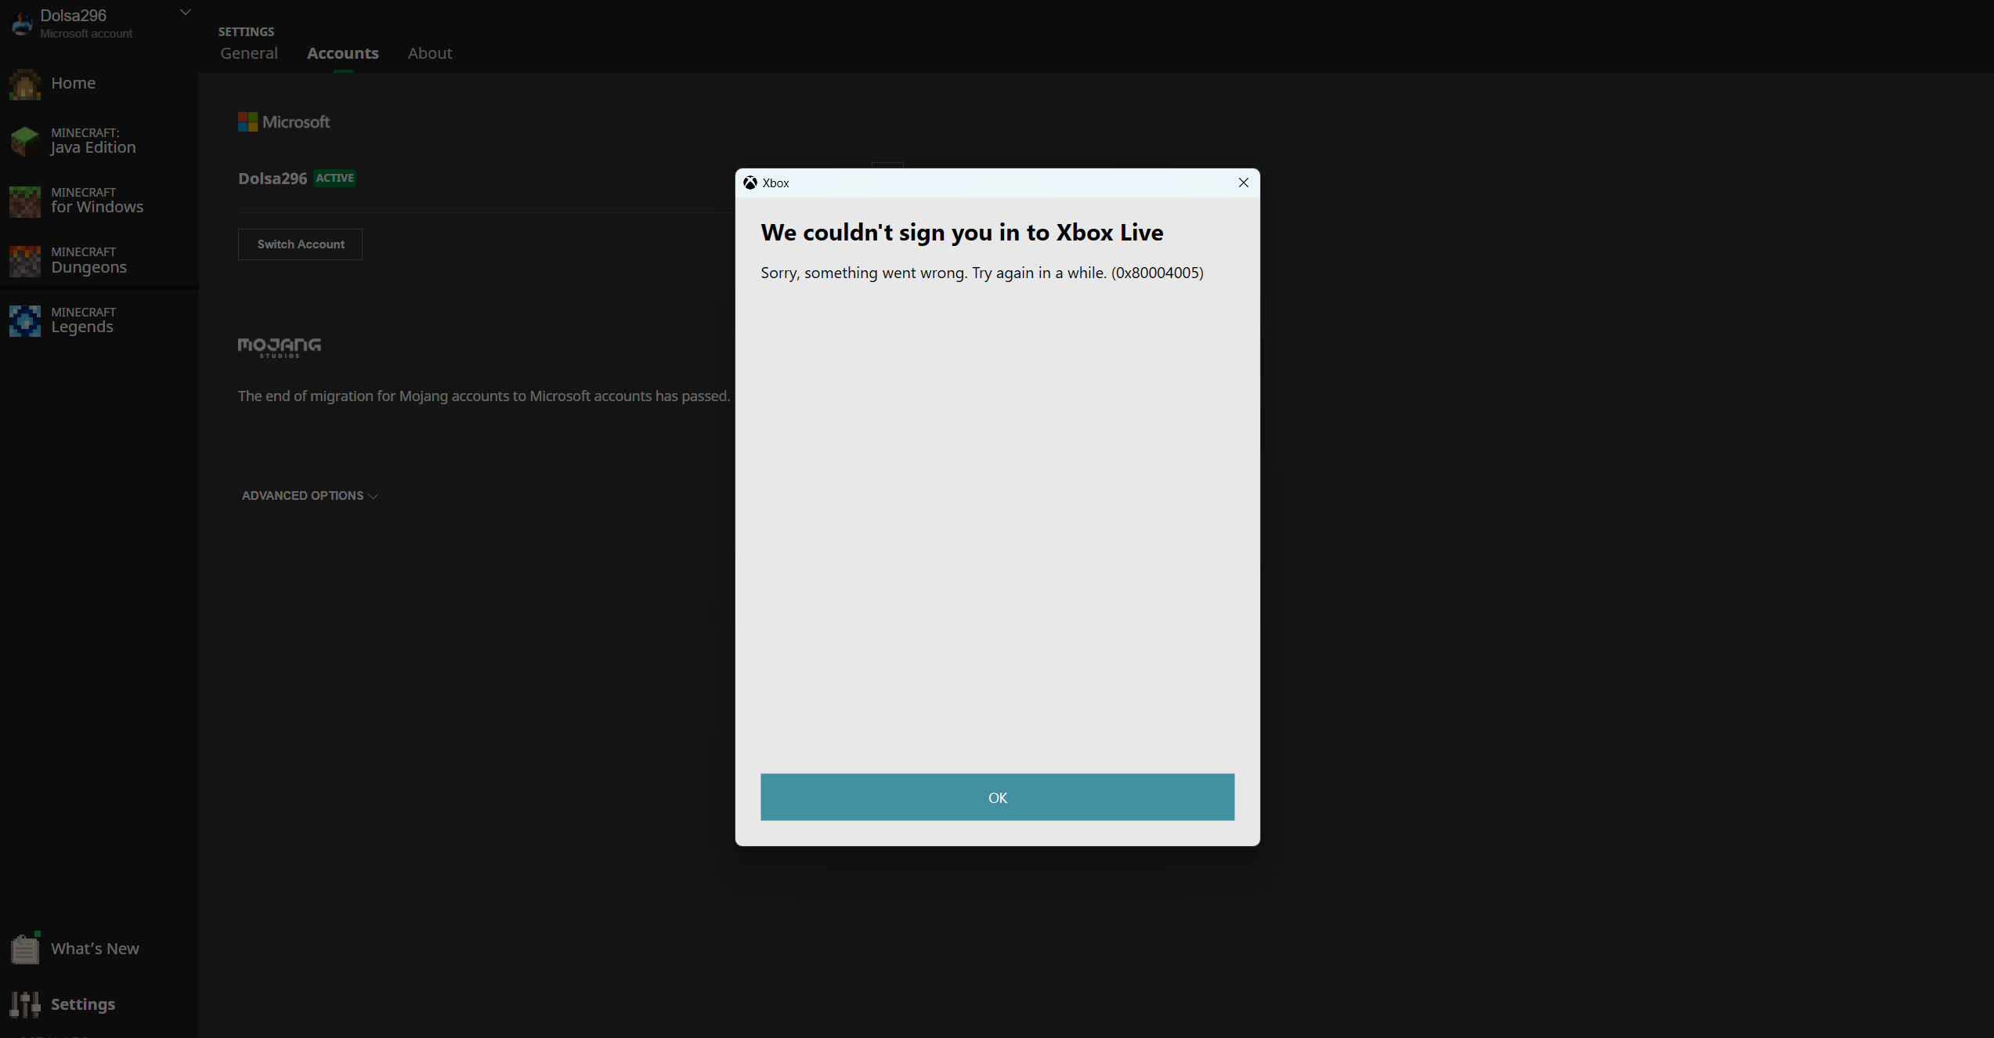Expand the account dropdown chevron
Screen dimensions: 1994x1038
point(186,13)
